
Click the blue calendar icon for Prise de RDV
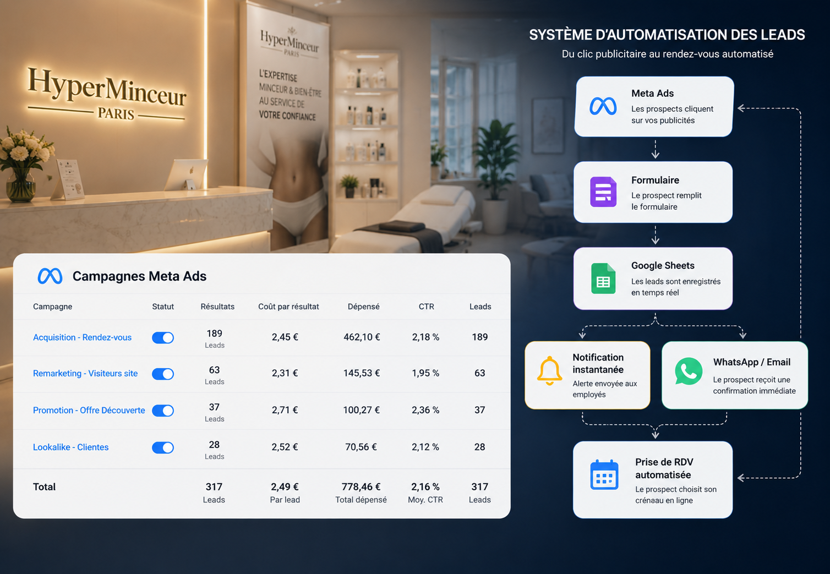(x=604, y=474)
